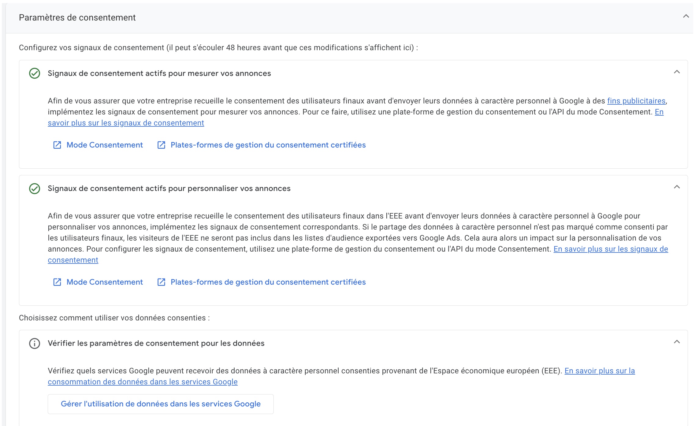Image resolution: width=695 pixels, height=426 pixels.
Task: Click heading 'Signaux de consentement actifs pour mesurer vos annonces'
Action: 159,73
